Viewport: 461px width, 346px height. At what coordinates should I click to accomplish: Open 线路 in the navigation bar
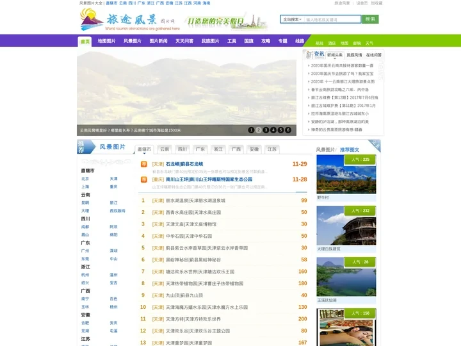coord(300,41)
